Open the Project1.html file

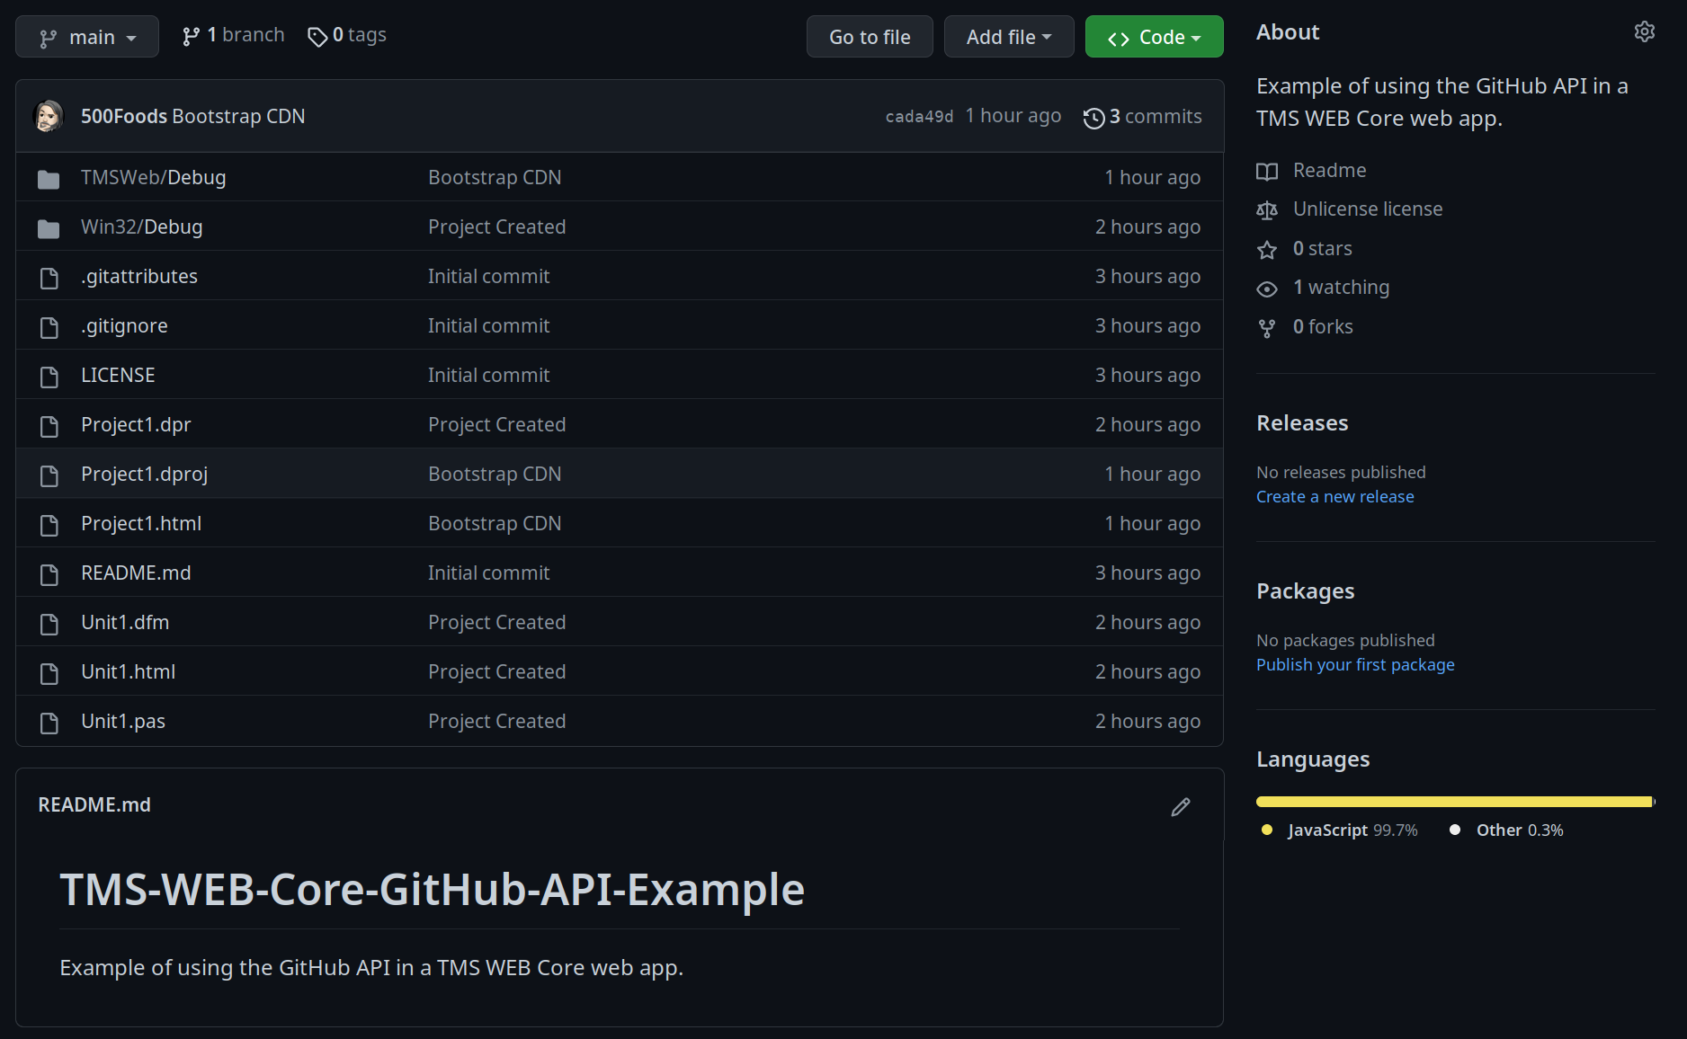click(141, 523)
